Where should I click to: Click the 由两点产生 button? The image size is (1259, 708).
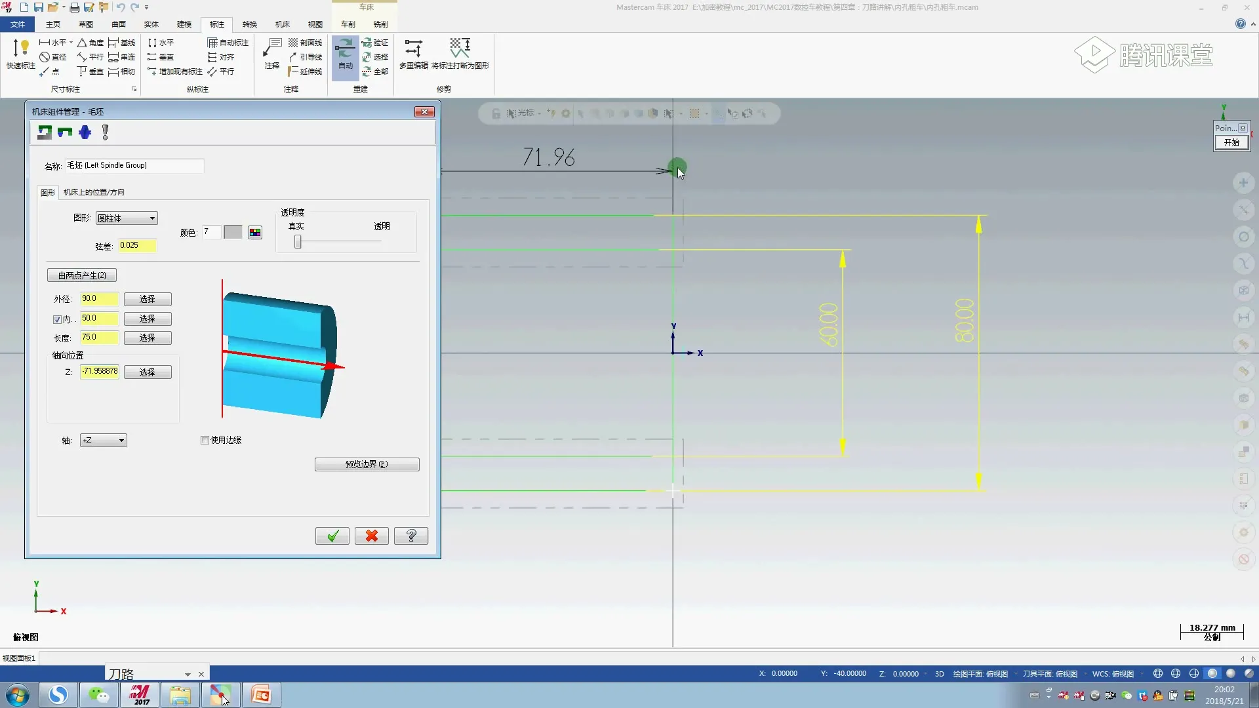[82, 275]
